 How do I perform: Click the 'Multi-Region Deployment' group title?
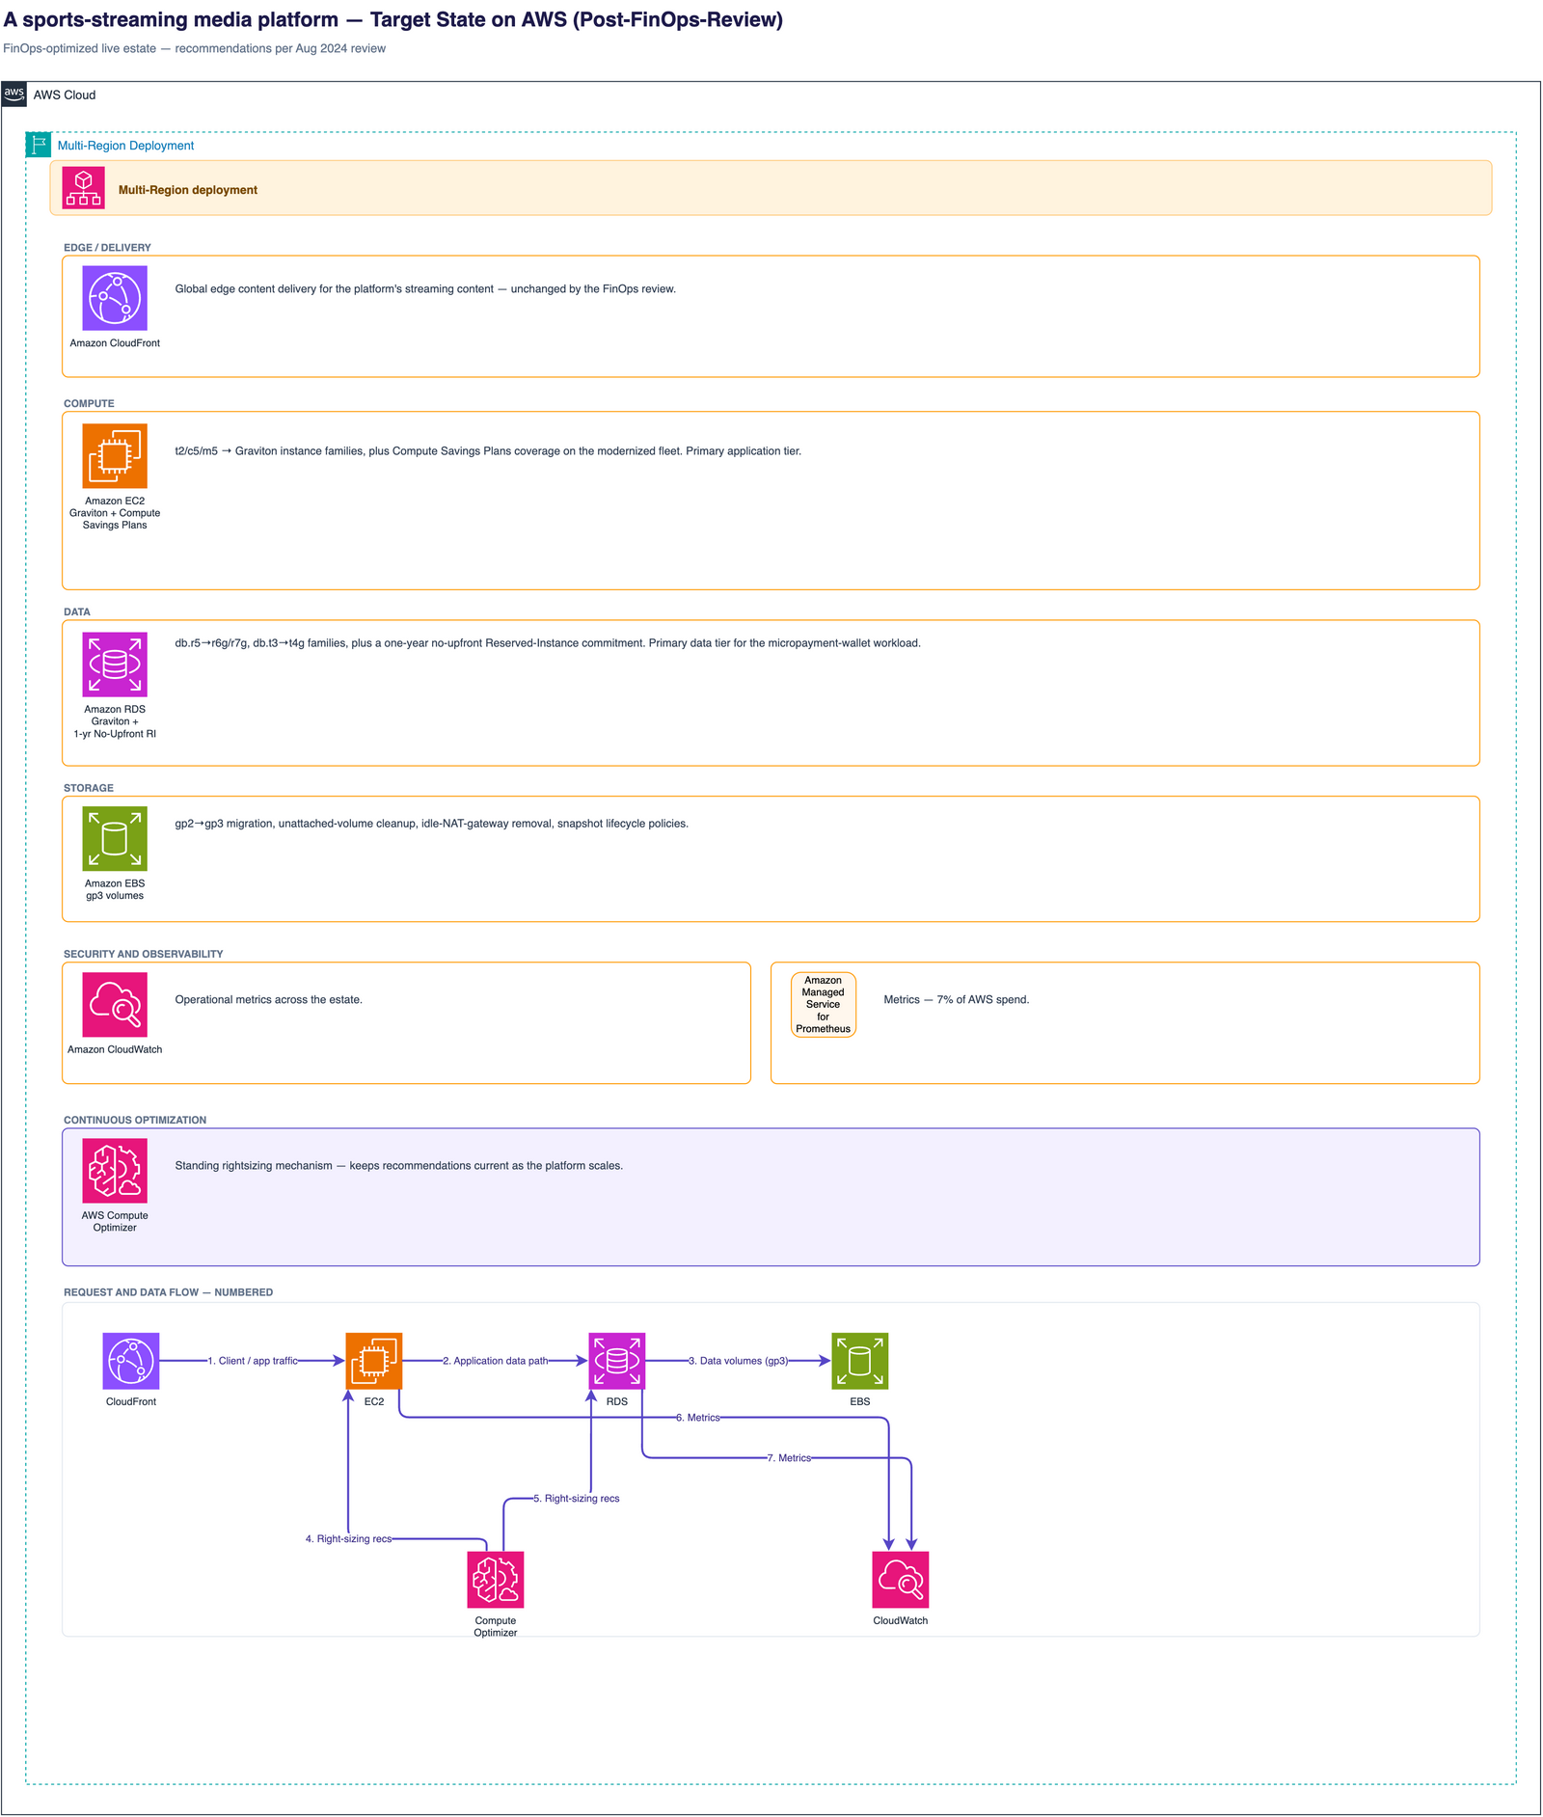tap(125, 146)
